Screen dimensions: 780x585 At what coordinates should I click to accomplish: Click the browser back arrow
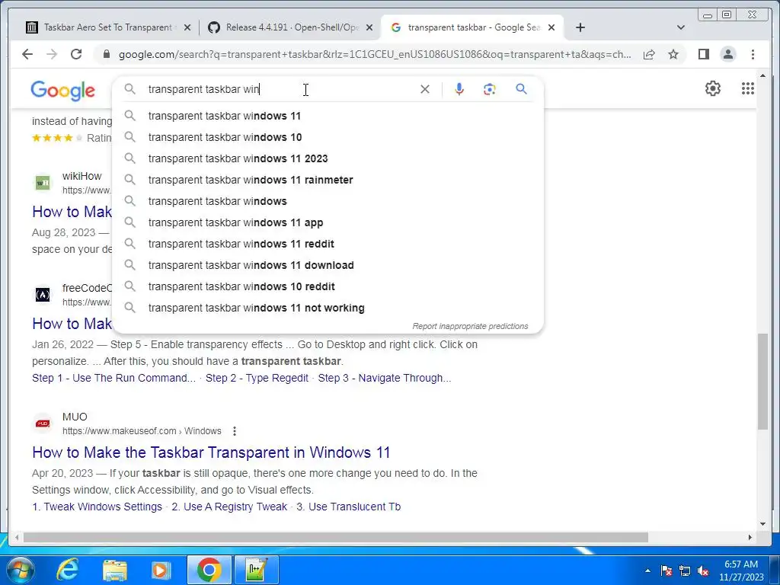[27, 54]
